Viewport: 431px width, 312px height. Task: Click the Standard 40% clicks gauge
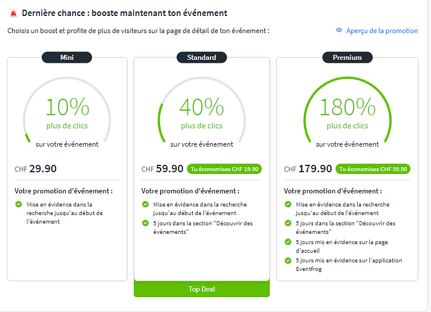tap(201, 114)
